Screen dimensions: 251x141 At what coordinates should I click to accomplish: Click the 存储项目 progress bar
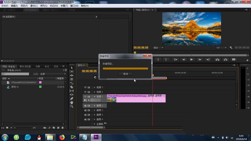125,69
